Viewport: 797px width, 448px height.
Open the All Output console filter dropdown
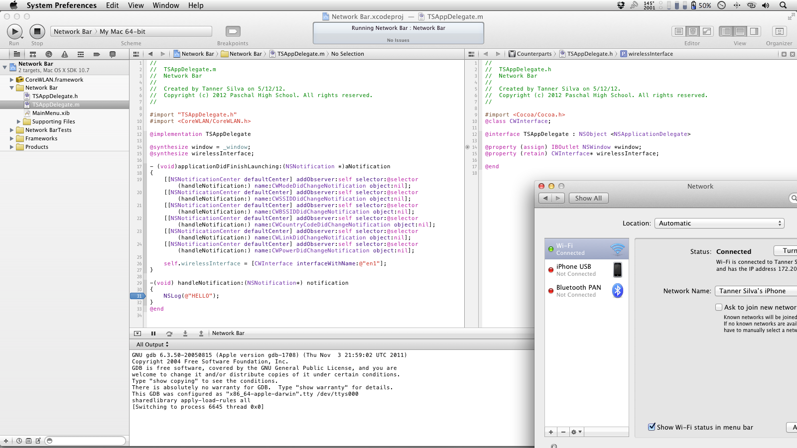pyautogui.click(x=152, y=344)
